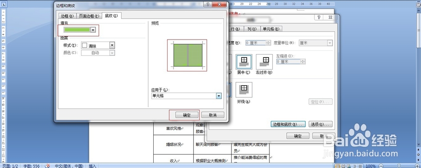Screen dimensions: 421x168
Task: Select the 底纹 tab
Action: (112, 16)
